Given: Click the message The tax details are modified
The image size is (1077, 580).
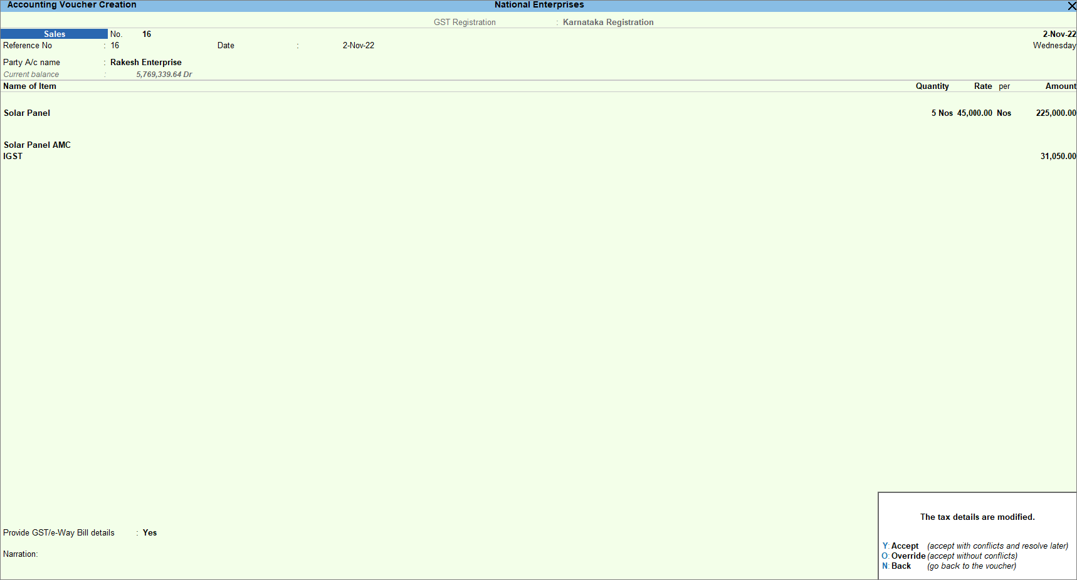Looking at the screenshot, I should tap(977, 517).
